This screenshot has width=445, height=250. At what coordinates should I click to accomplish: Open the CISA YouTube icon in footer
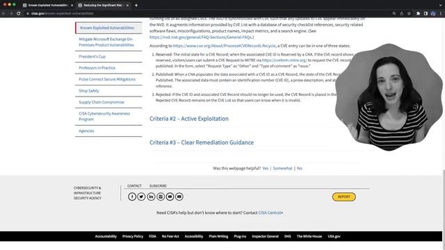pos(170,197)
